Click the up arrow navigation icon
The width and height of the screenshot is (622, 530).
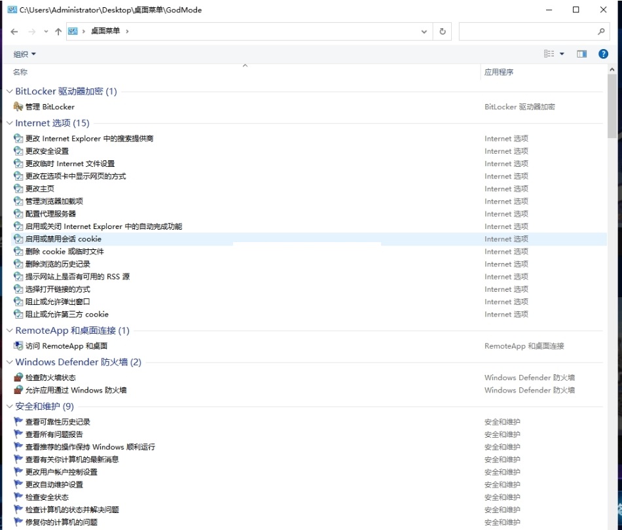(x=58, y=31)
